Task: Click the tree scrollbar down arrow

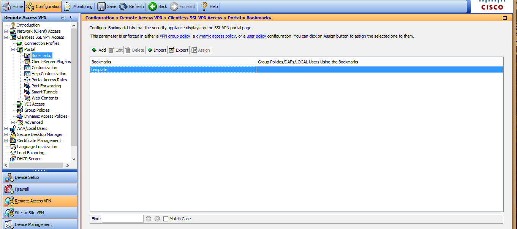Action: click(x=74, y=159)
